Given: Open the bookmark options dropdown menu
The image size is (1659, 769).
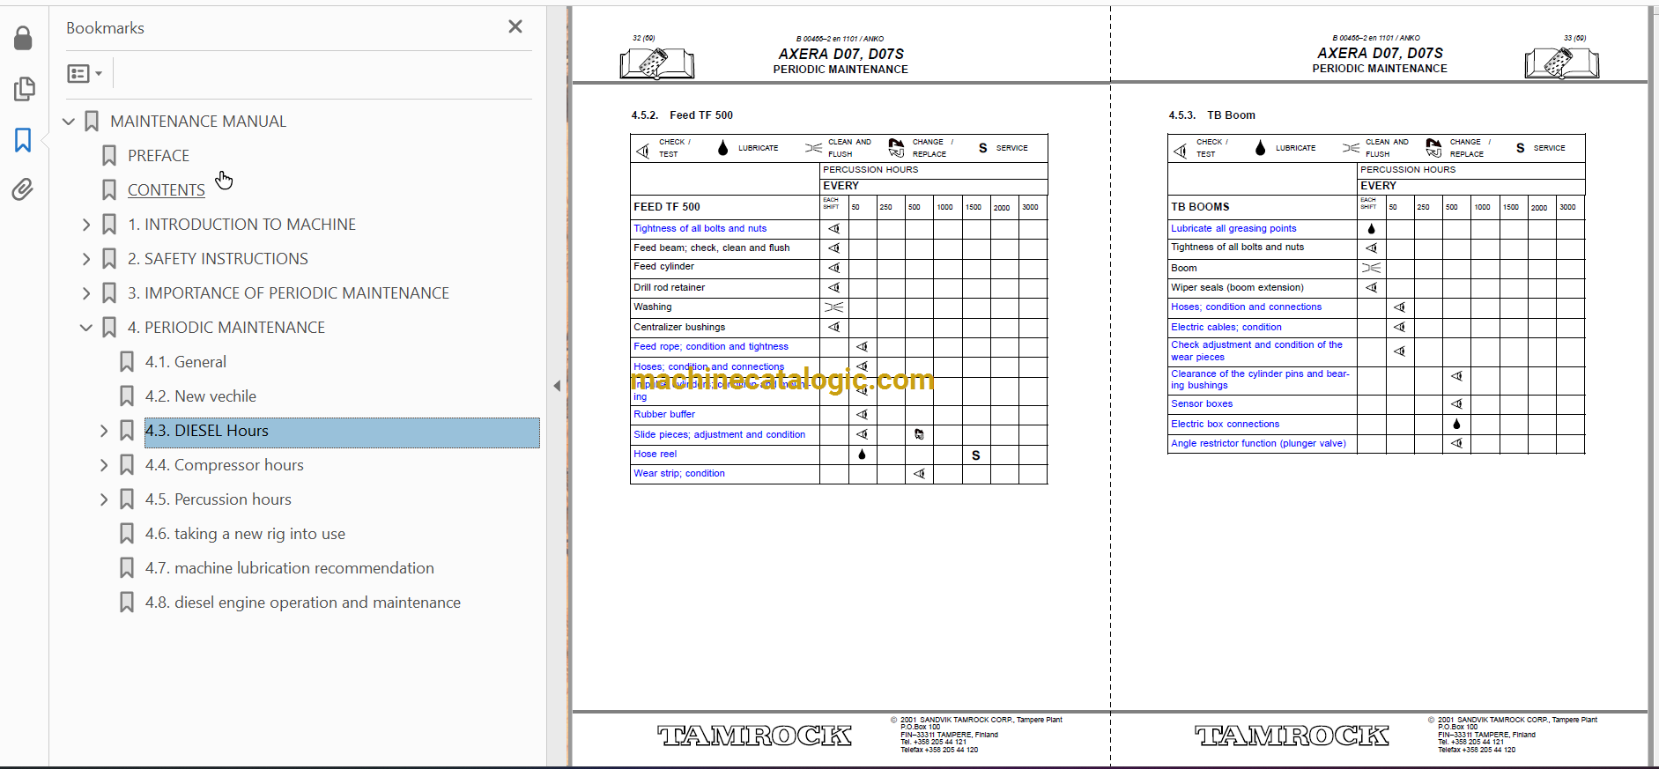Looking at the screenshot, I should (85, 73).
